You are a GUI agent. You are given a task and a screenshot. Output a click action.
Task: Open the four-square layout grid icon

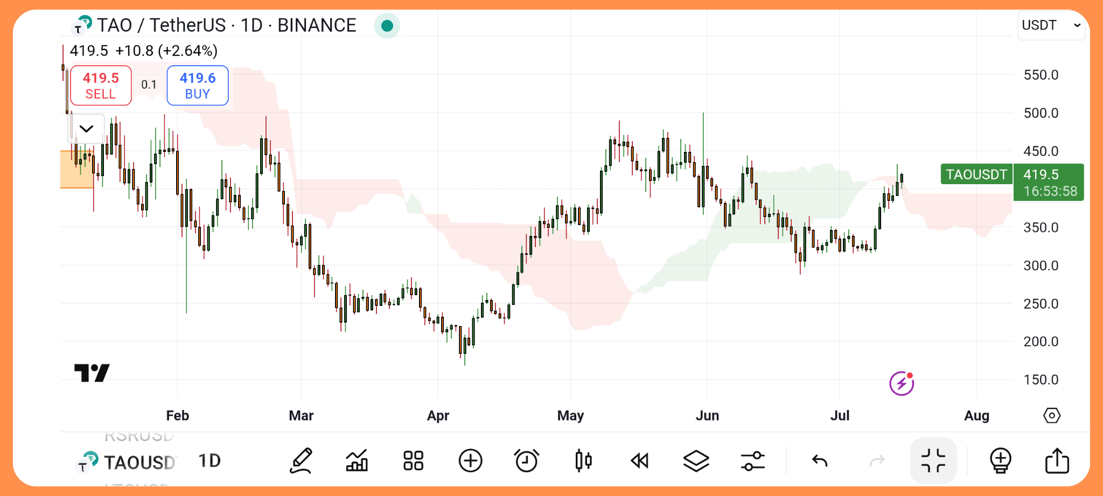(414, 461)
